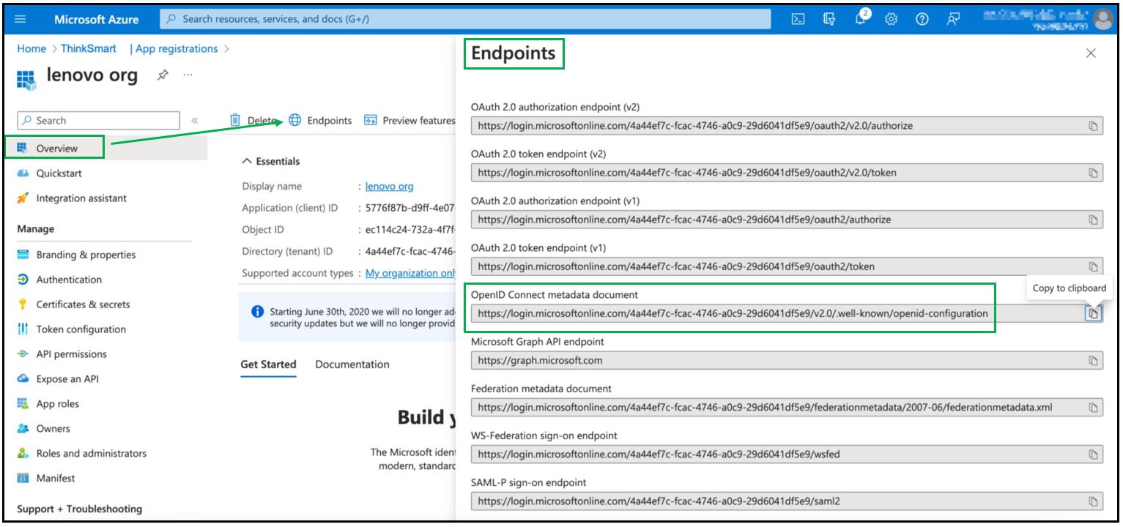Open Token configuration
The image size is (1123, 527).
pos(81,329)
